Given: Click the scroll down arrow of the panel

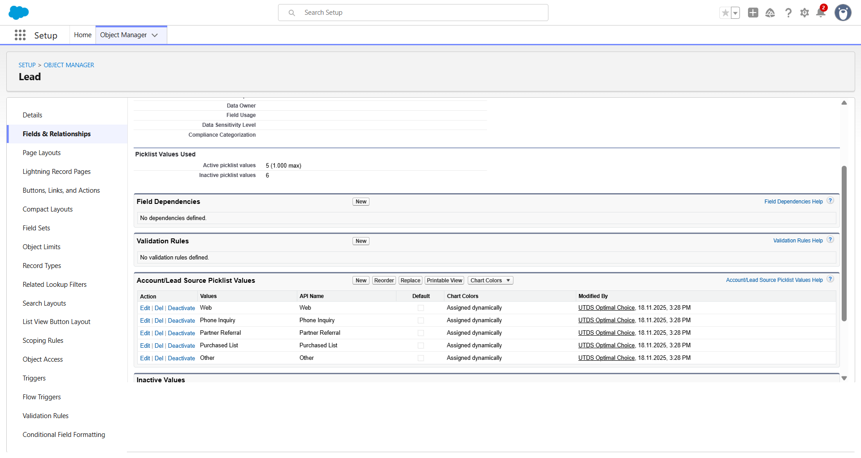Looking at the screenshot, I should click(x=844, y=378).
